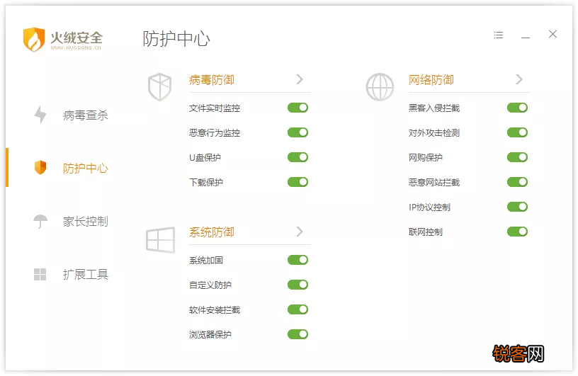Click the 火绒安全 brand name text
This screenshot has height=376, width=578.
[x=76, y=38]
